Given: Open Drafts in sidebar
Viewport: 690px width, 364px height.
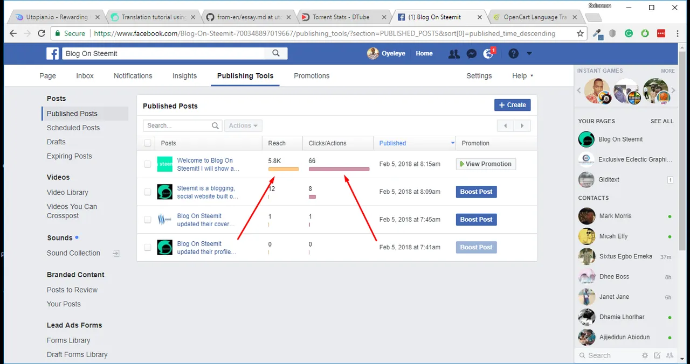Looking at the screenshot, I should tap(56, 142).
